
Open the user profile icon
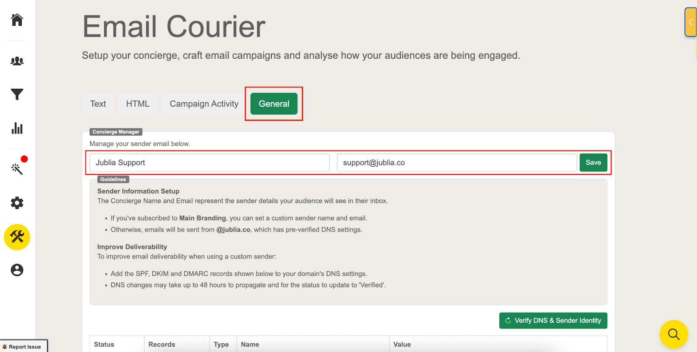(17, 270)
